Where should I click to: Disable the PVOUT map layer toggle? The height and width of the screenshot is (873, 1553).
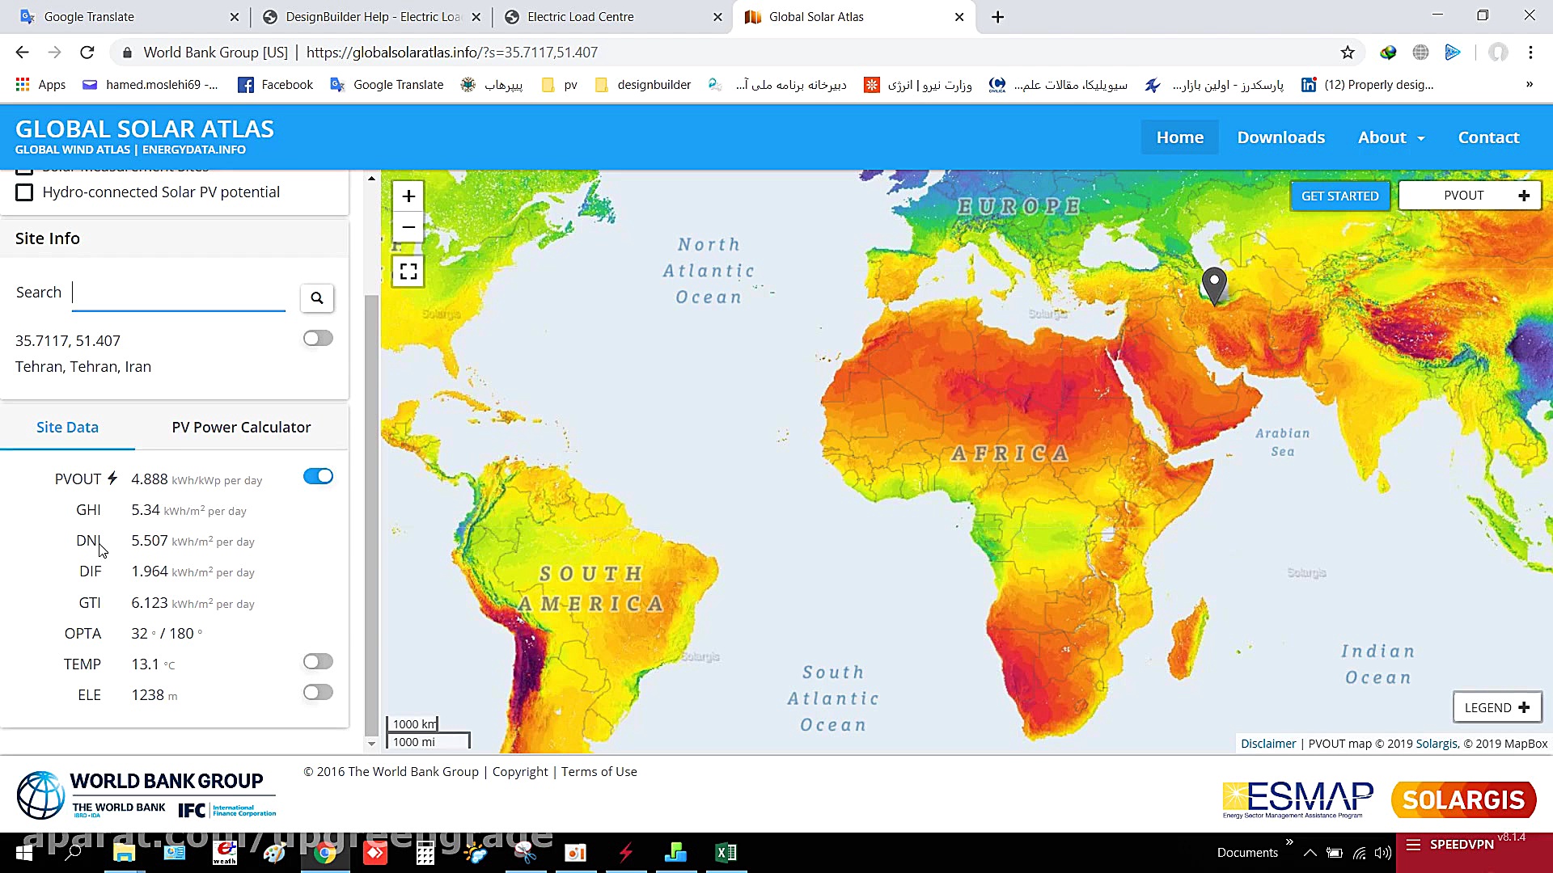click(x=318, y=477)
